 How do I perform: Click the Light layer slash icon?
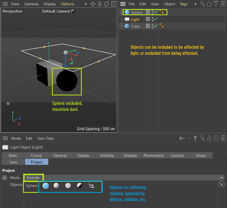pyautogui.click(x=148, y=19)
